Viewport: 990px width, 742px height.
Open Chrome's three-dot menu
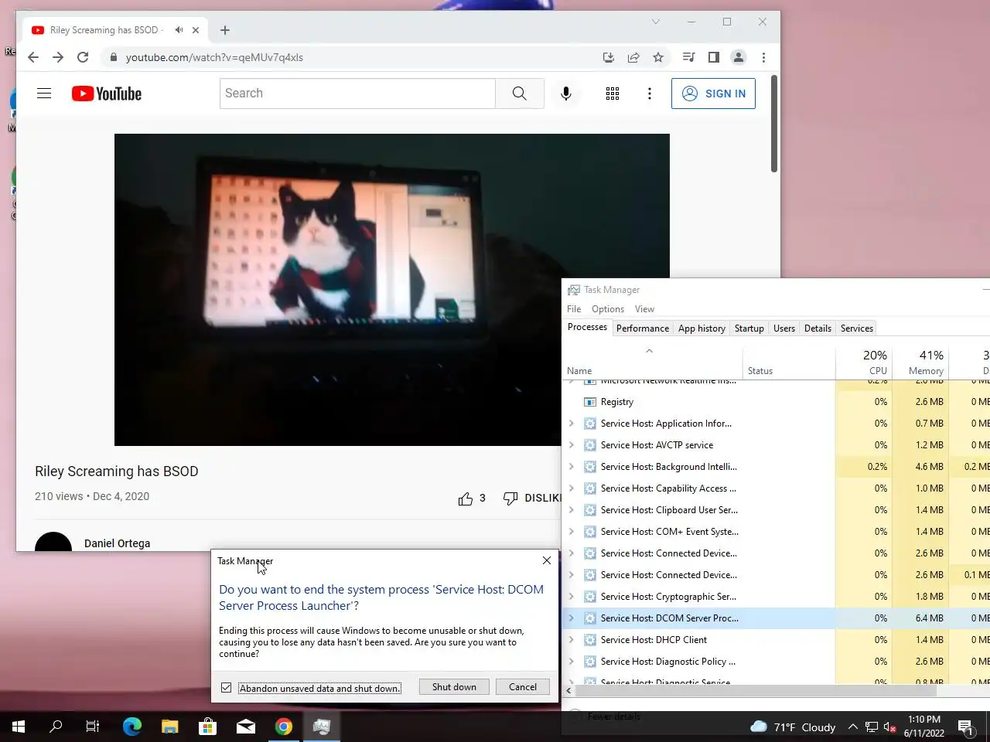[763, 57]
